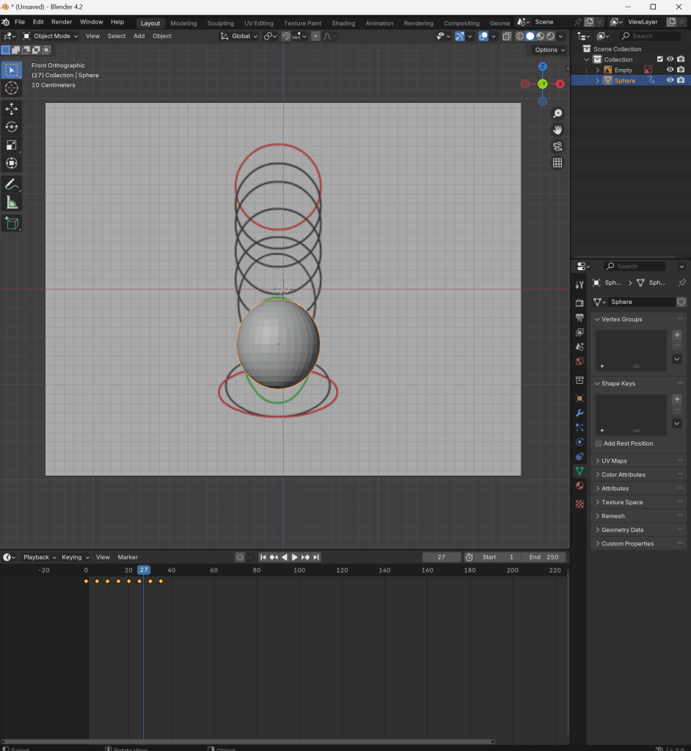The height and width of the screenshot is (751, 691).
Task: Switch to the Sculpting workspace tab
Action: pyautogui.click(x=220, y=23)
